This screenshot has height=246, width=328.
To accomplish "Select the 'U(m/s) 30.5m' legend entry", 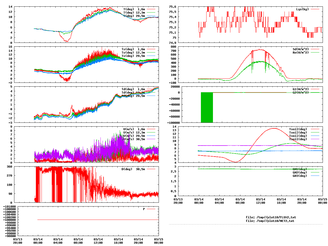I will click(x=134, y=139).
